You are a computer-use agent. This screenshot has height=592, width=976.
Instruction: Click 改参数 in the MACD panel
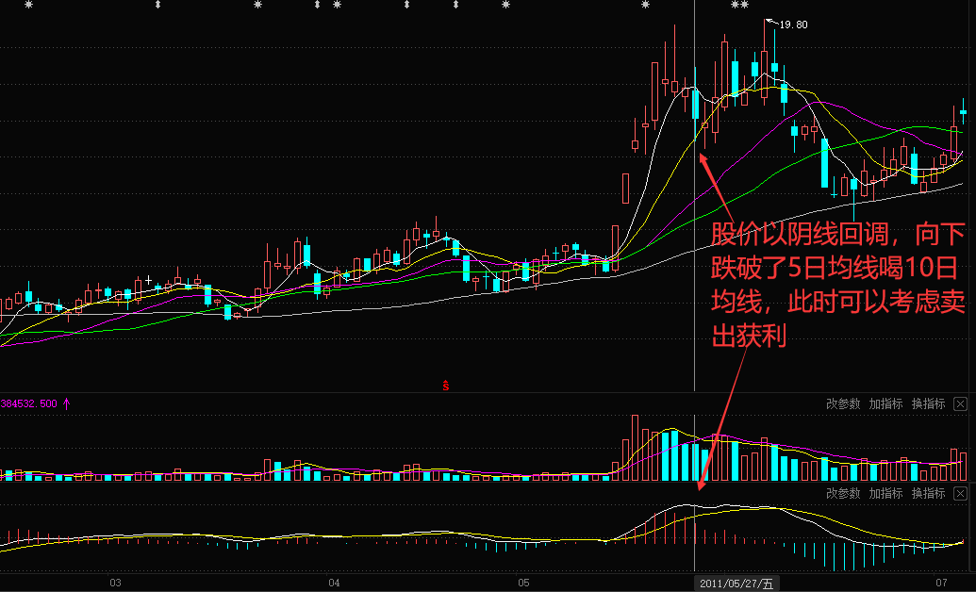843,493
